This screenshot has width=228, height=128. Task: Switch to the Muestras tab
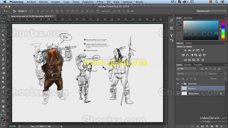pos(188,18)
